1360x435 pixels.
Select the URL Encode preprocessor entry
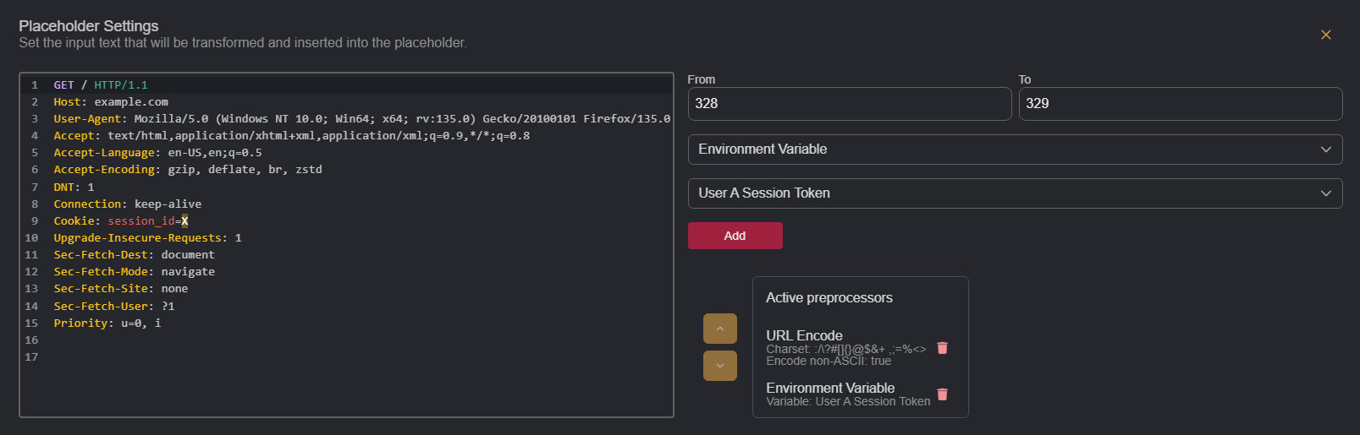point(845,348)
